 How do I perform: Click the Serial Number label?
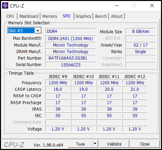pyautogui.click(x=28, y=65)
